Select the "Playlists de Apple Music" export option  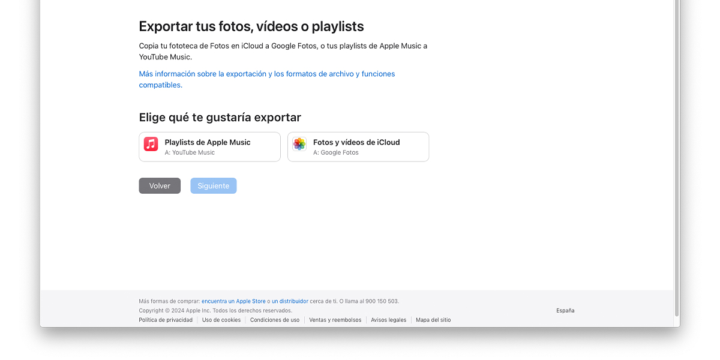[x=209, y=146]
